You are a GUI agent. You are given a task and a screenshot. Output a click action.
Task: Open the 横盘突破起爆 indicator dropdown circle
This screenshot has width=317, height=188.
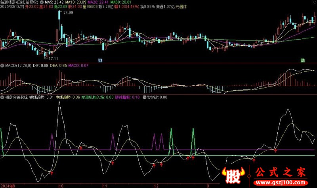pyautogui.click(x=2, y=97)
